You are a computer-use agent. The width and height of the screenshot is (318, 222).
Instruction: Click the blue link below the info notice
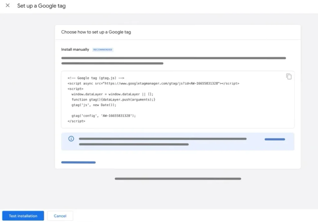coord(78,162)
